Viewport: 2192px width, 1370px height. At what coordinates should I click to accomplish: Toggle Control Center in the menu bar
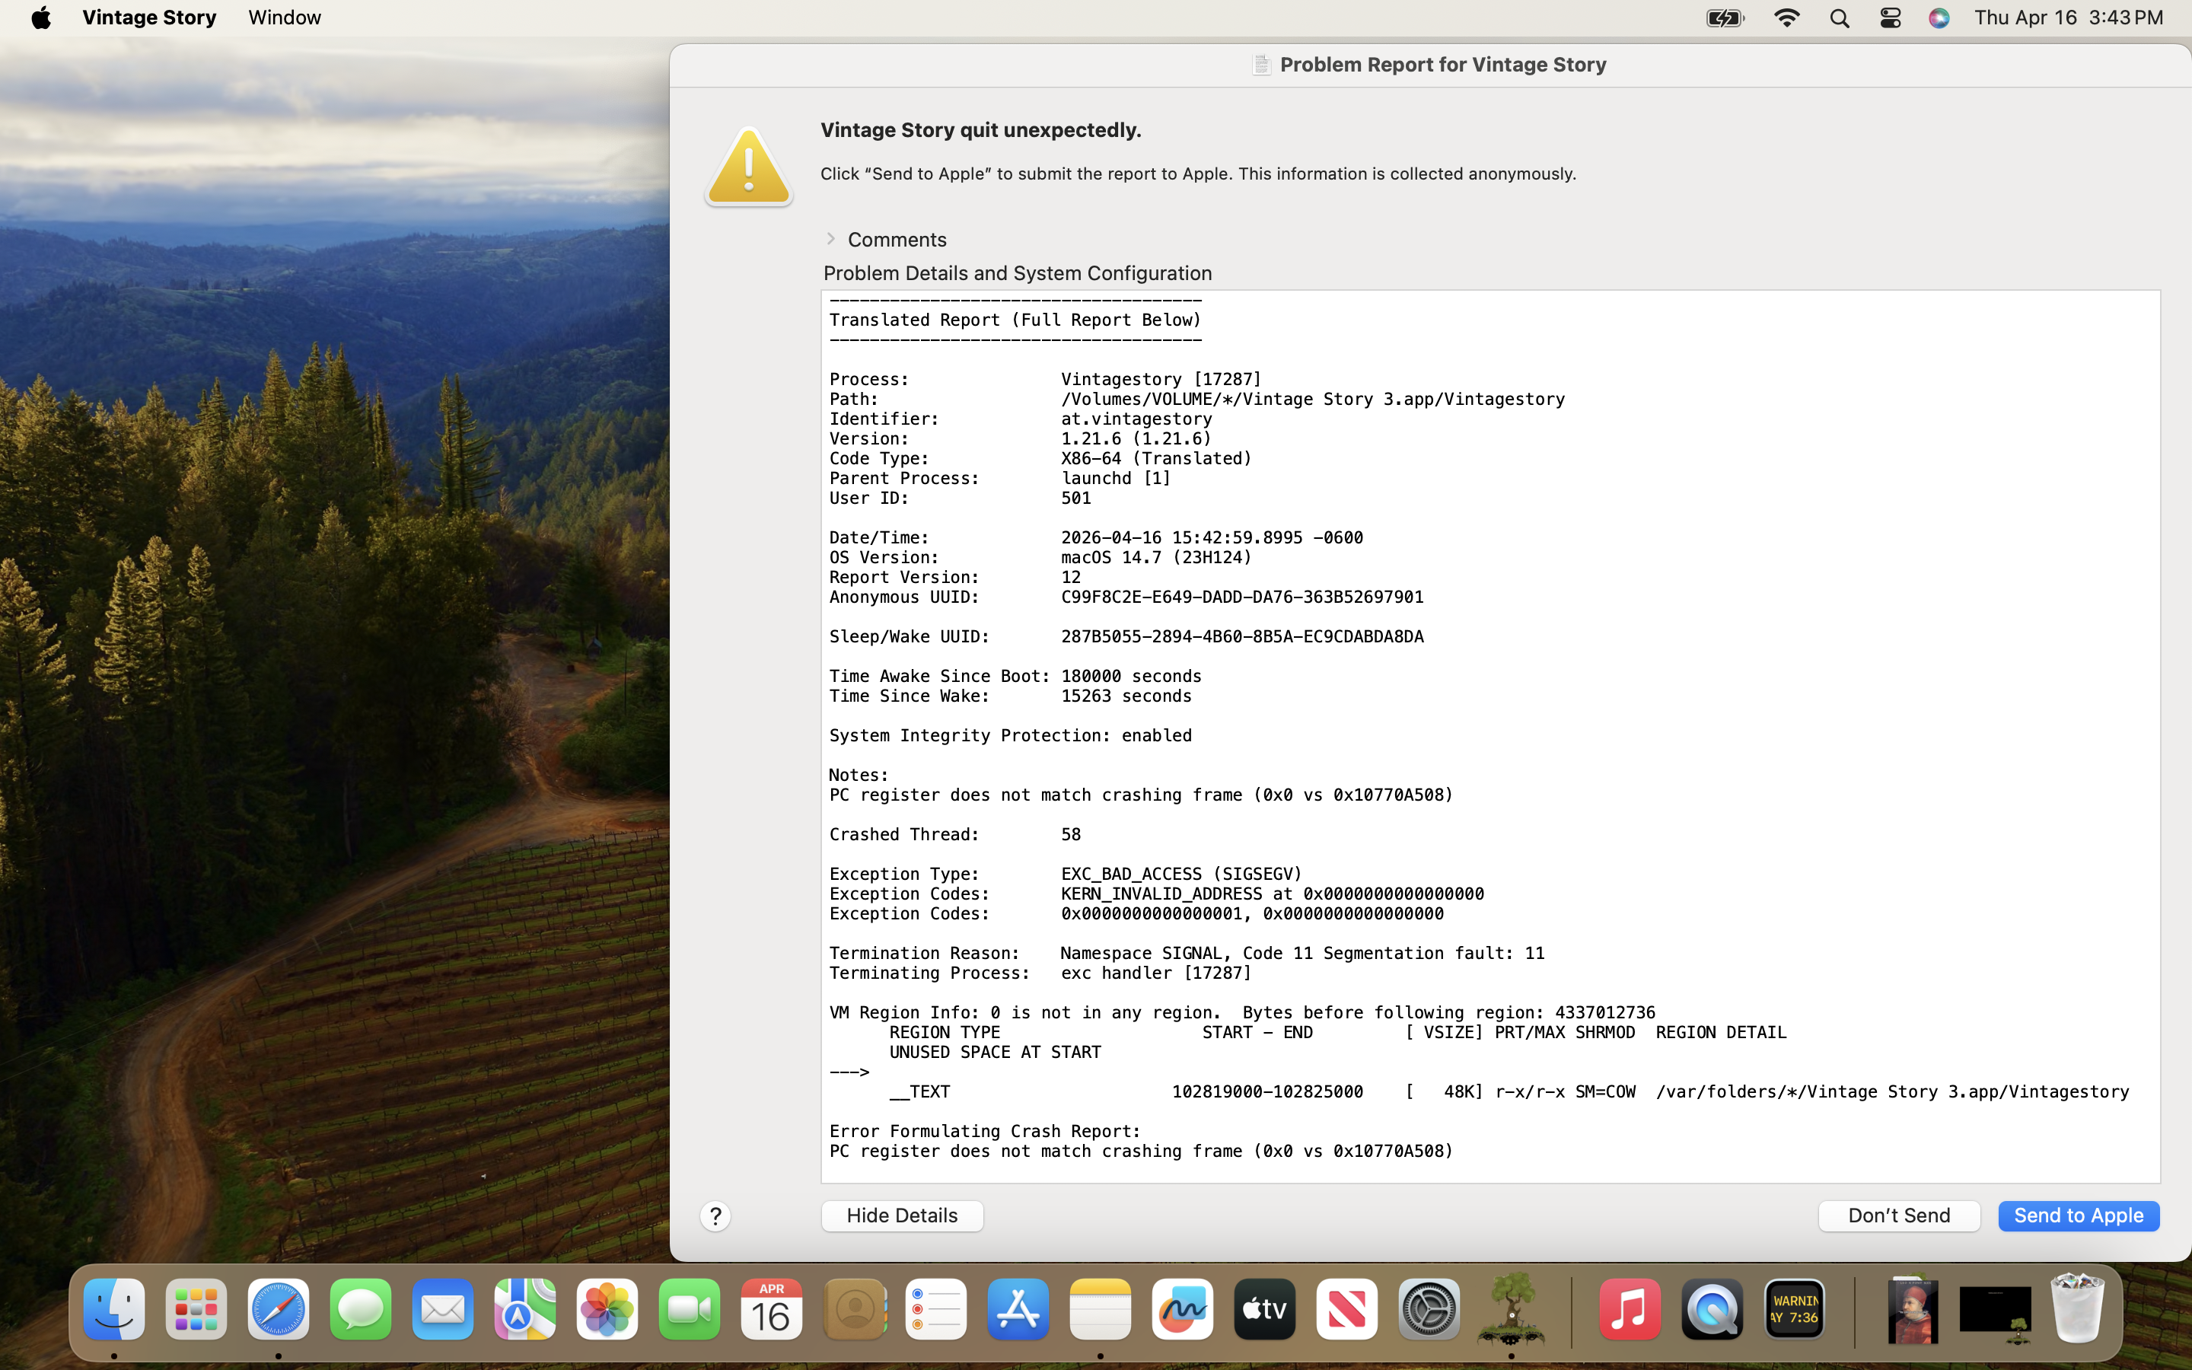(x=1890, y=18)
